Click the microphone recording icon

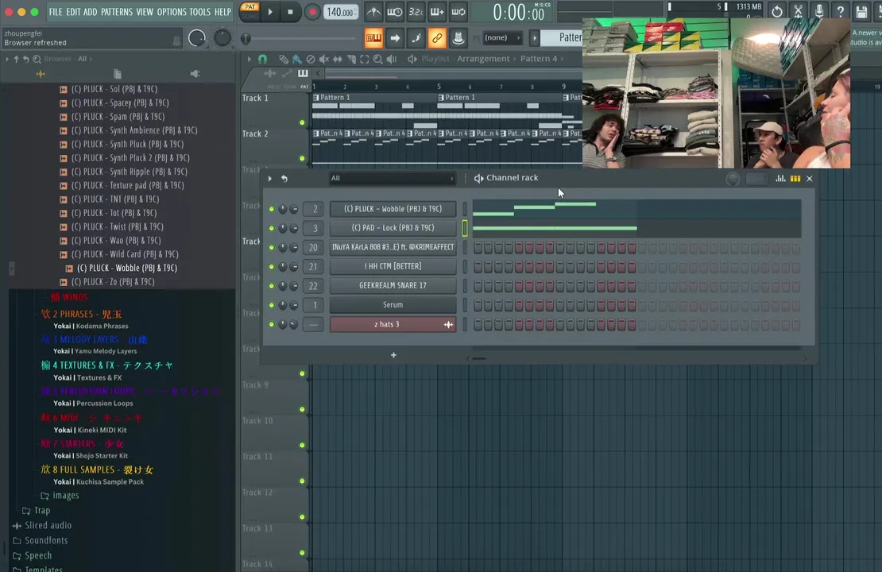[x=819, y=11]
